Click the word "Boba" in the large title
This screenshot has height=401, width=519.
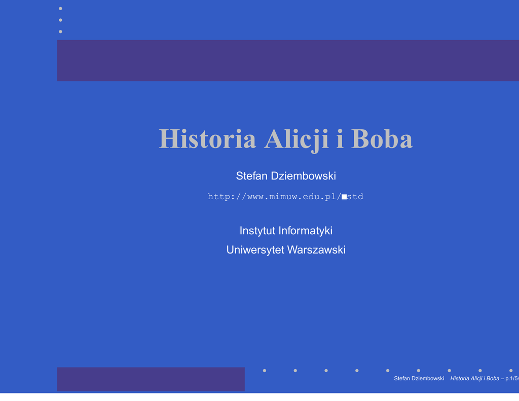point(382,139)
